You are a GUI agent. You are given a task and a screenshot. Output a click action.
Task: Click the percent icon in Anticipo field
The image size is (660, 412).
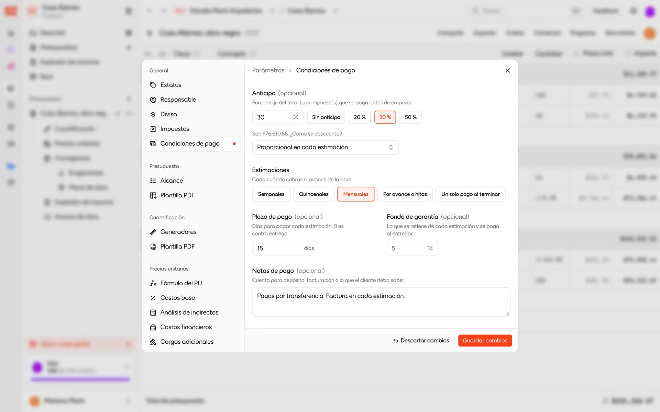tap(295, 117)
